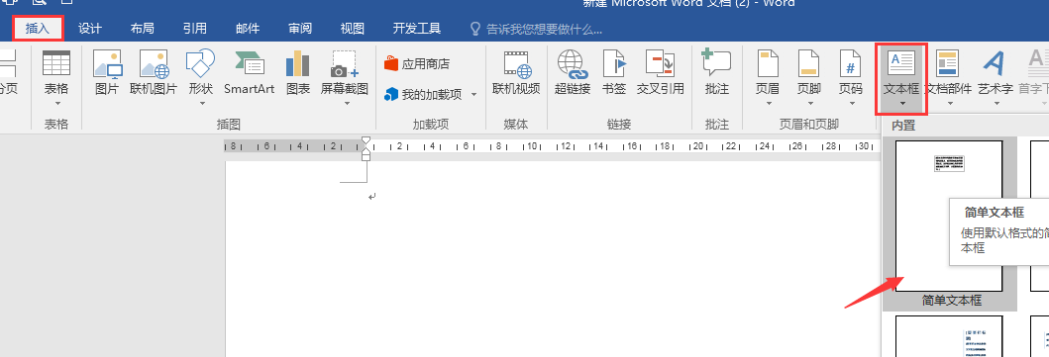The image size is (1049, 357).
Task: Open the 邮件 tab
Action: 248,28
